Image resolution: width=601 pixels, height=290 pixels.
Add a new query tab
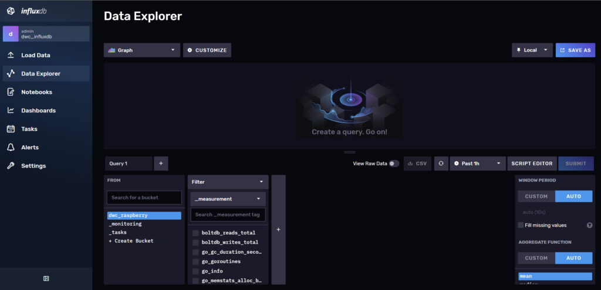click(x=161, y=163)
